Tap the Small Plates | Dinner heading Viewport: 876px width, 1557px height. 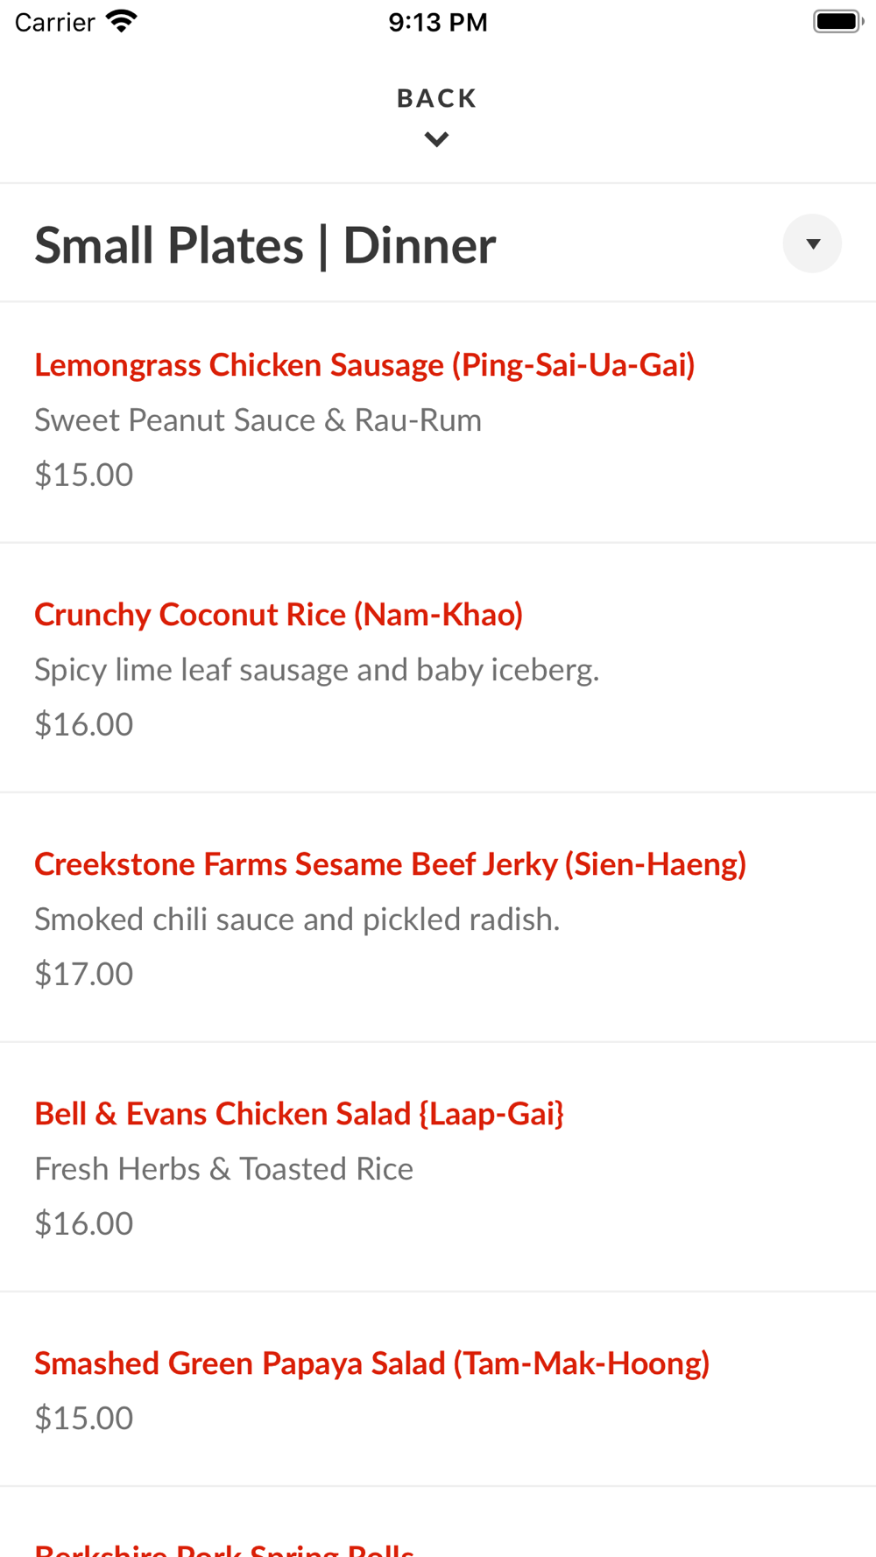pos(265,245)
